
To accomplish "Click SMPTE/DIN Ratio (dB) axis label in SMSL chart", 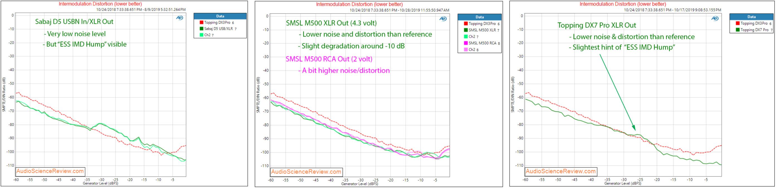I will [258, 95].
